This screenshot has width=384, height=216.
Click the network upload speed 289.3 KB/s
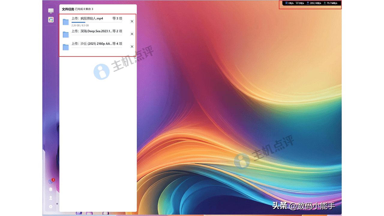tap(313, 3)
